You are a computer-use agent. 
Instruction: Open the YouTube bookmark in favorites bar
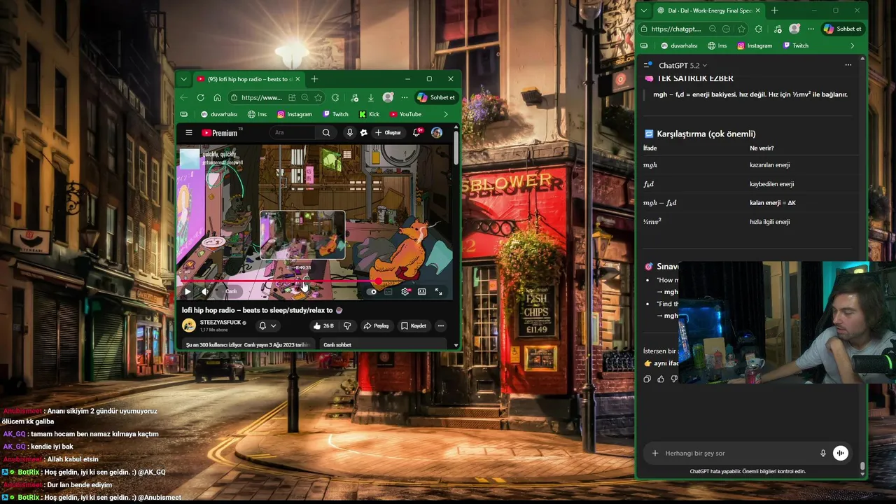pos(405,114)
